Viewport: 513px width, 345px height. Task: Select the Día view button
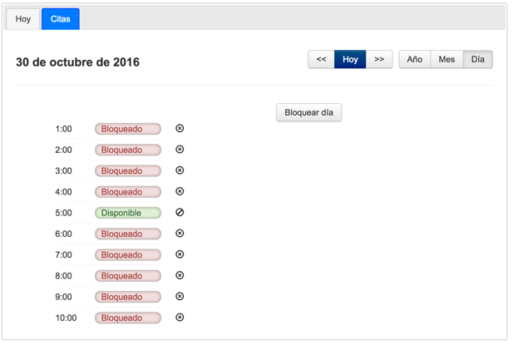pos(478,59)
